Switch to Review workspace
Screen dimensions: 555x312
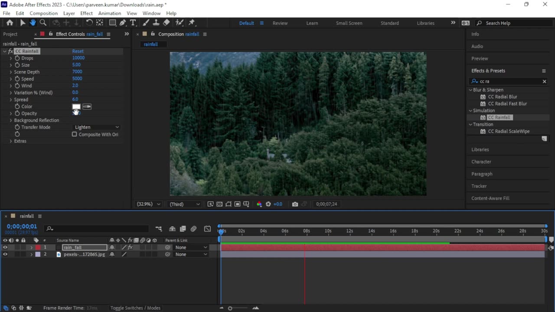click(280, 23)
